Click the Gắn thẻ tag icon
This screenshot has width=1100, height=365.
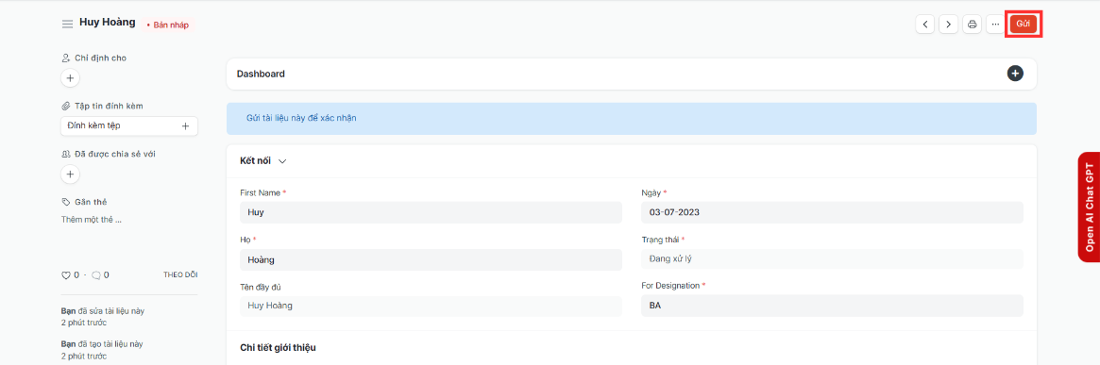(x=66, y=202)
